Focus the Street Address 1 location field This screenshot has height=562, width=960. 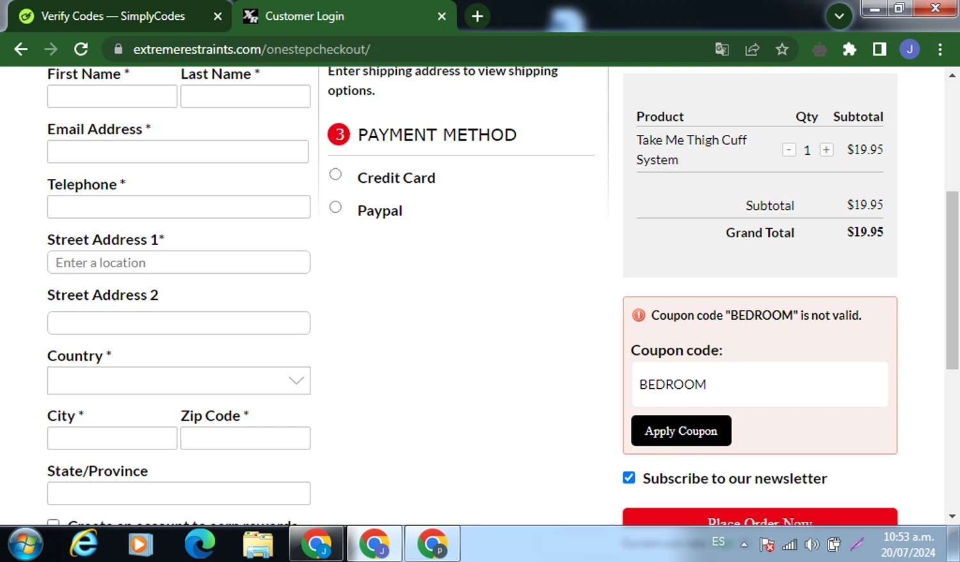tap(179, 262)
